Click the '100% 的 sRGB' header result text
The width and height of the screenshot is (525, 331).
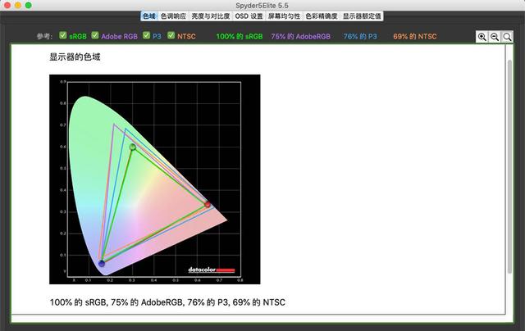240,36
